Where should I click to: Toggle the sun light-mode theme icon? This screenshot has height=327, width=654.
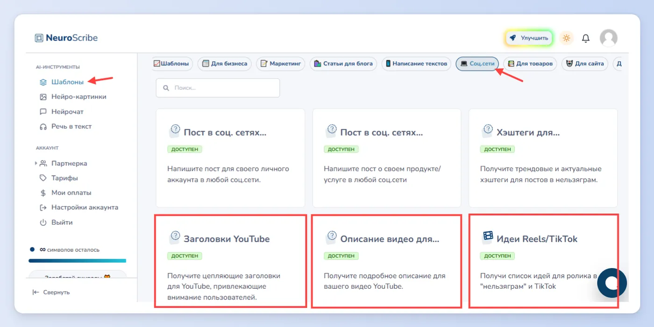click(567, 38)
